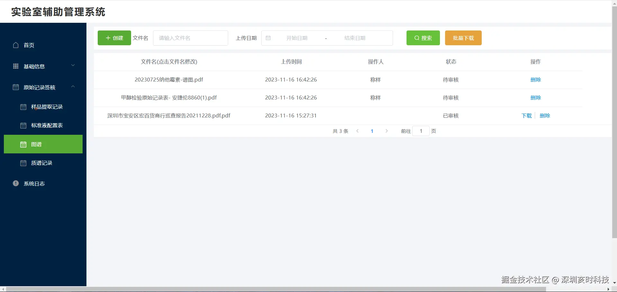
Task: Click the calendar icon beside 原始记录签核
Action: (16, 87)
